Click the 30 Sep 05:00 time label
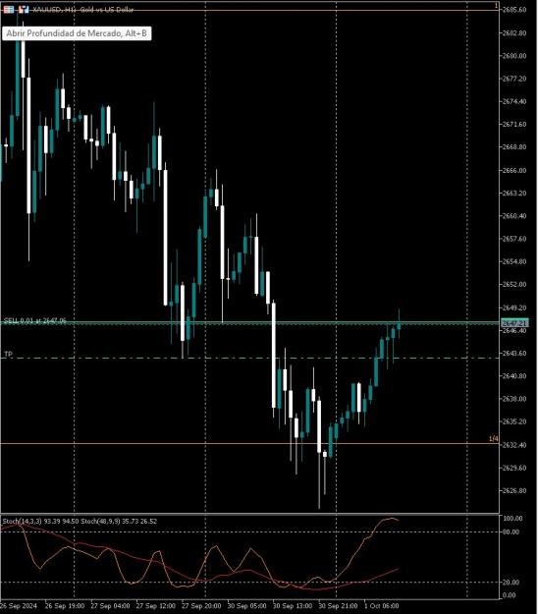This screenshot has width=538, height=614. click(246, 606)
